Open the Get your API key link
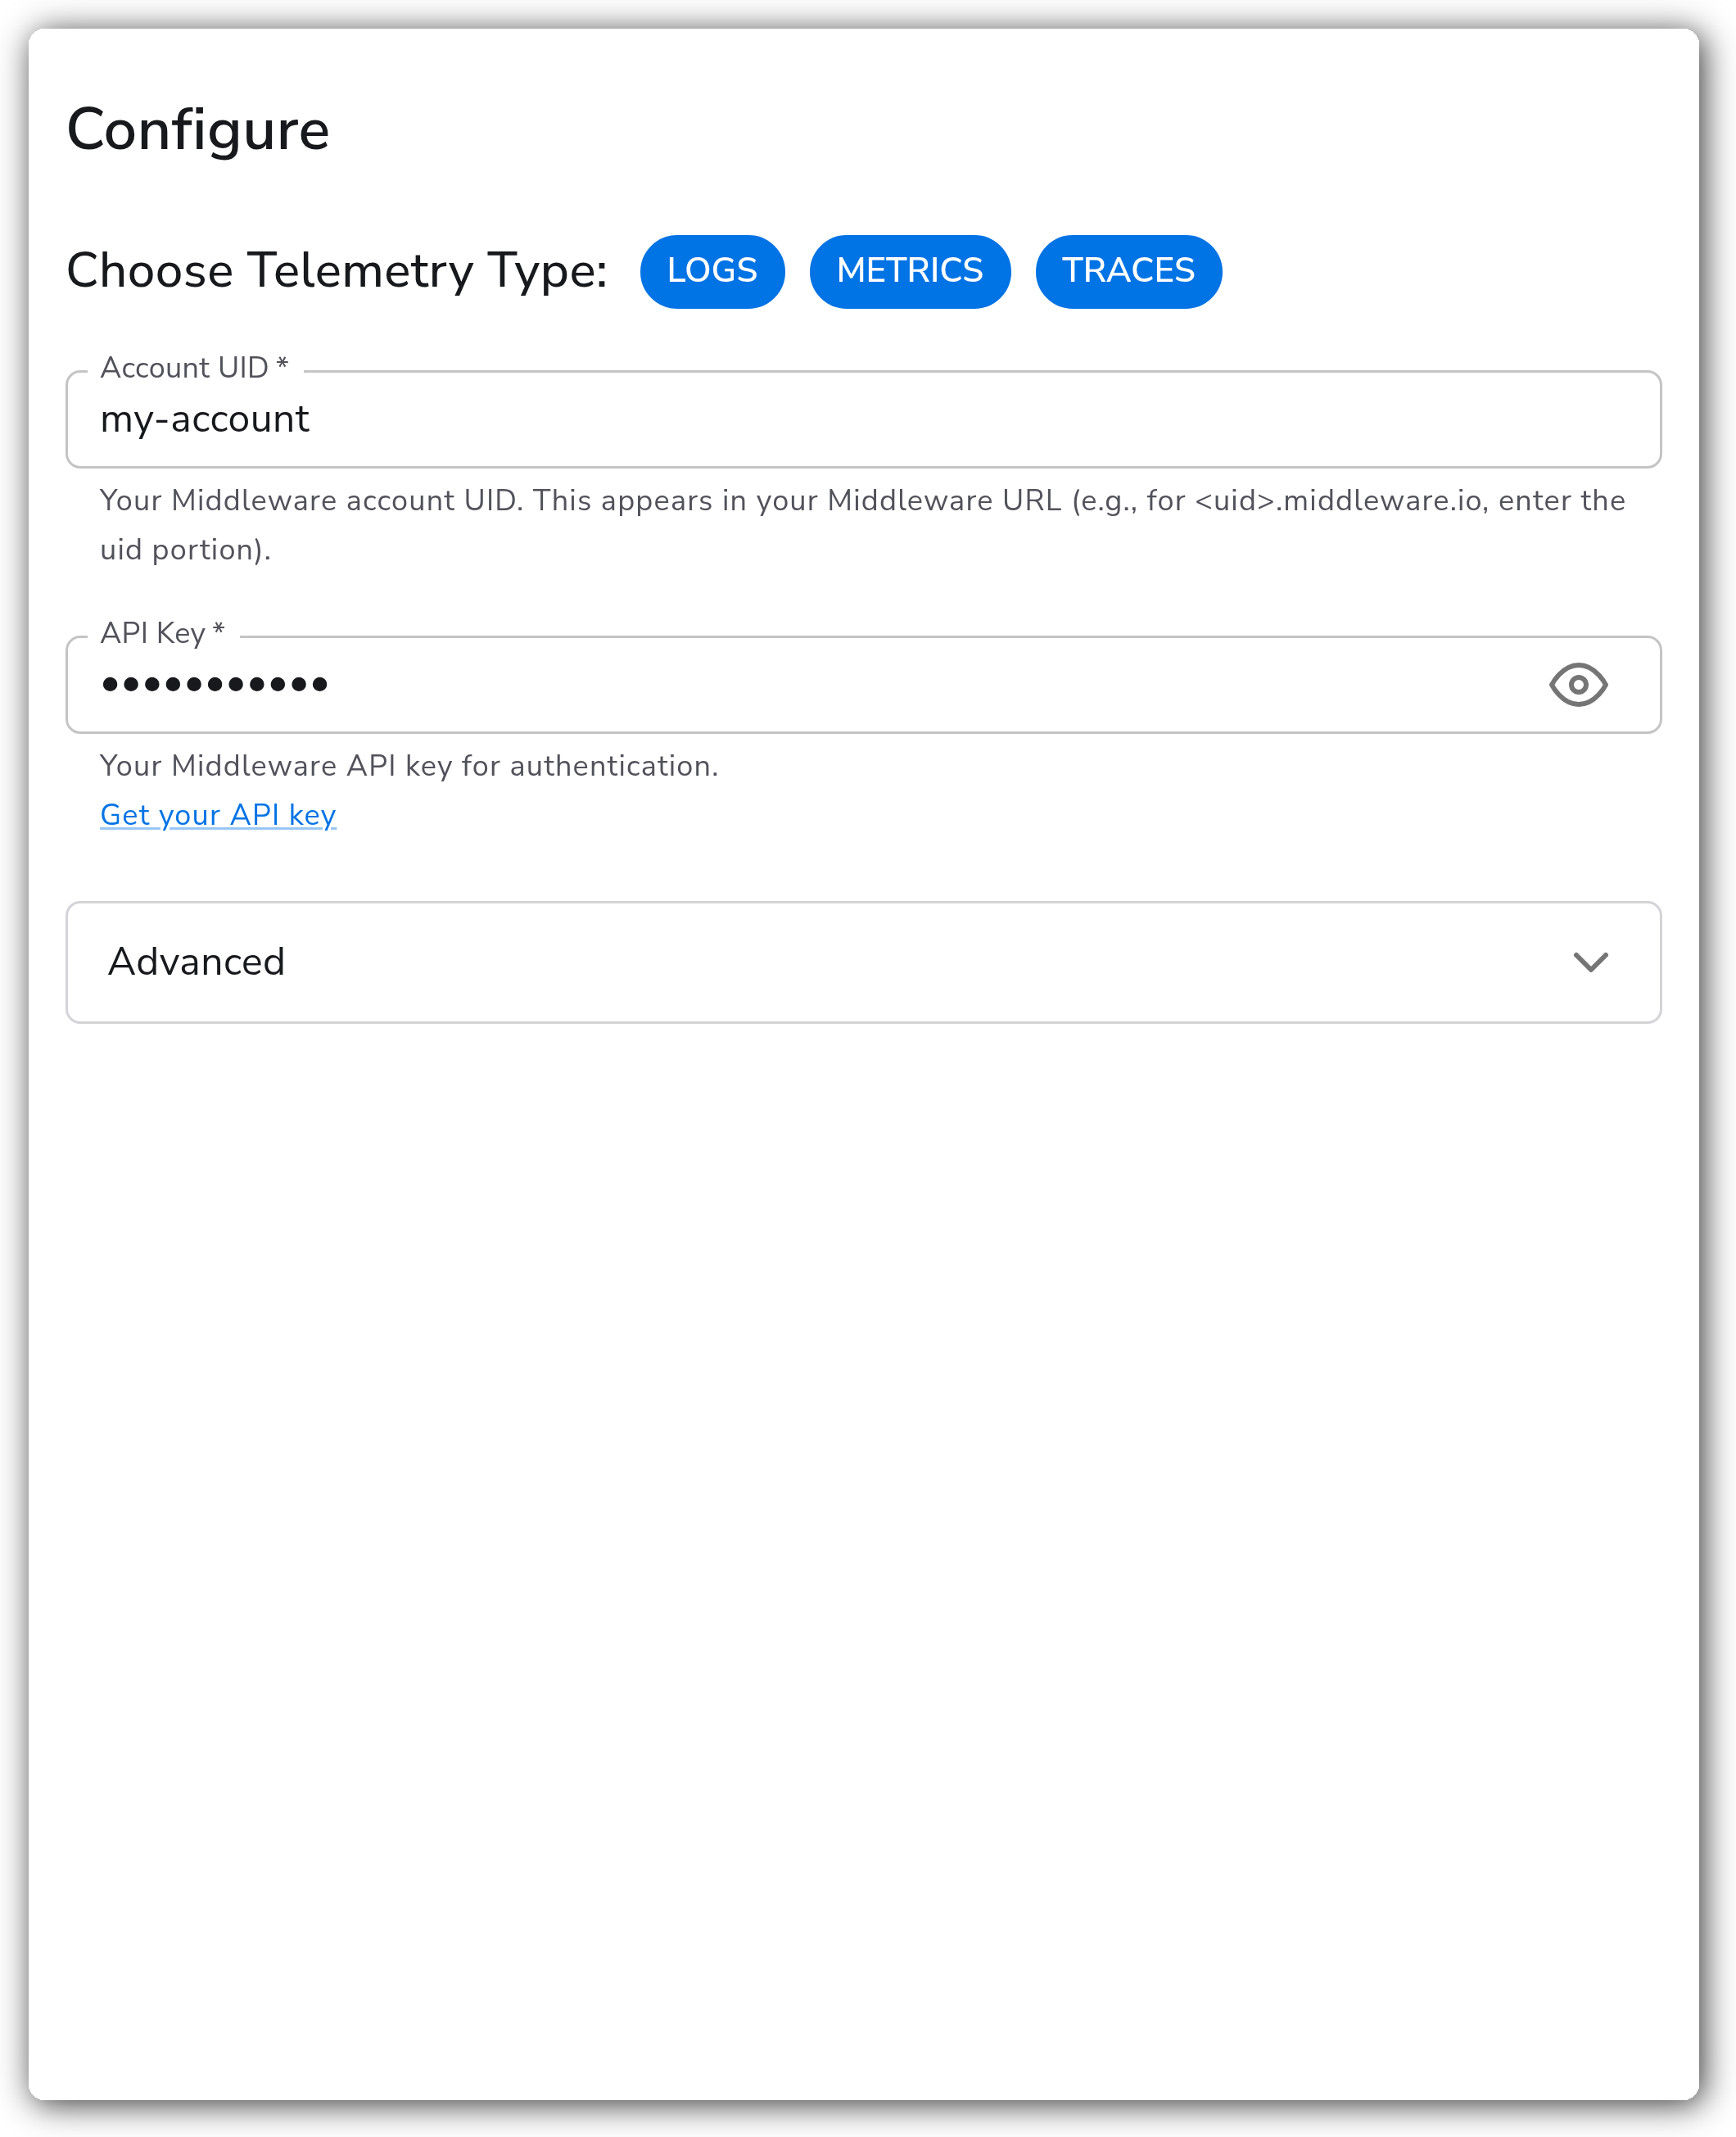 click(218, 815)
